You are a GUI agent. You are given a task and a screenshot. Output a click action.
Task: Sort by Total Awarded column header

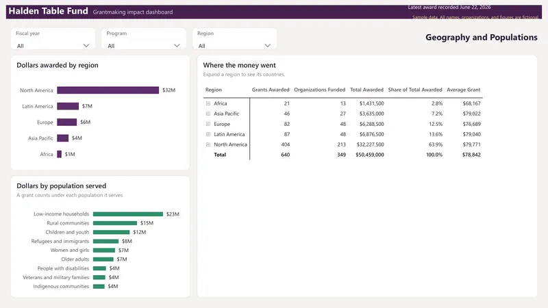366,90
